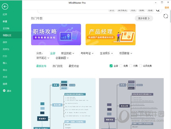Open the blue mind map template thumbnail

pos(63,103)
